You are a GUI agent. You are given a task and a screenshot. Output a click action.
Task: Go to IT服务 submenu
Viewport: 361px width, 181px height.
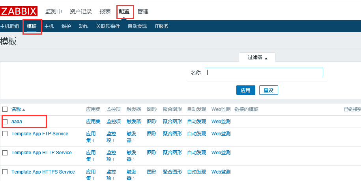[161, 26]
